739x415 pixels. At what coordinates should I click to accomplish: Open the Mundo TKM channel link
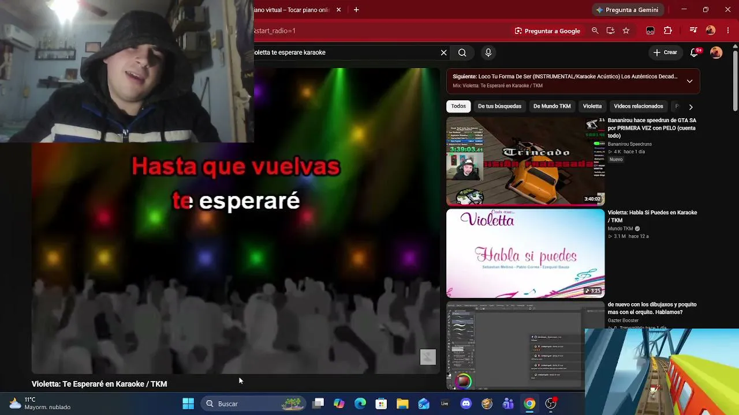pos(621,229)
